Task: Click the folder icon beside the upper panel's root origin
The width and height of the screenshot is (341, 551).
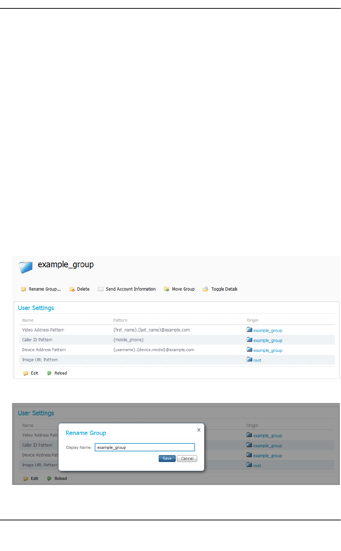Action: pos(249,359)
